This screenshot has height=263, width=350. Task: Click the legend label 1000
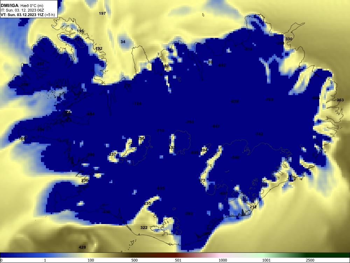(x=223, y=260)
